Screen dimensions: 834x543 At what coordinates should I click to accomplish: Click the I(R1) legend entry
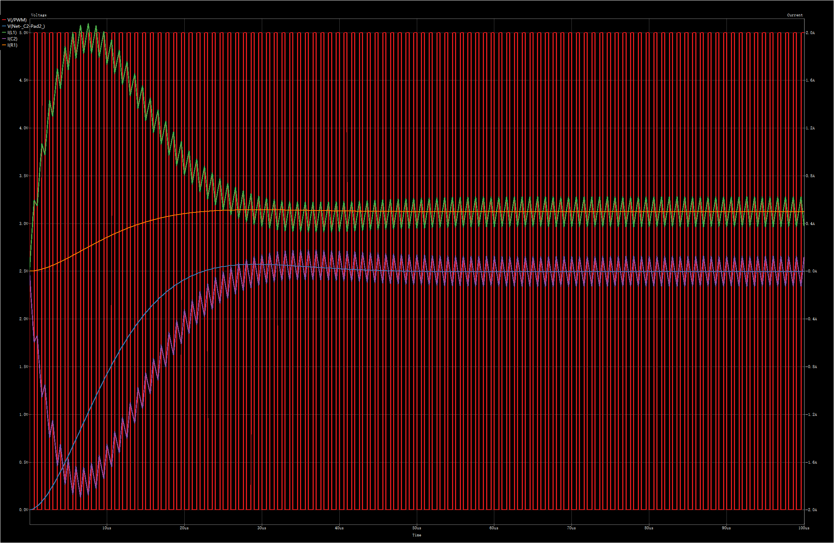[x=13, y=45]
